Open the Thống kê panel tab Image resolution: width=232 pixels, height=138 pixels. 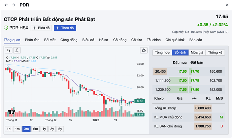click(215, 53)
